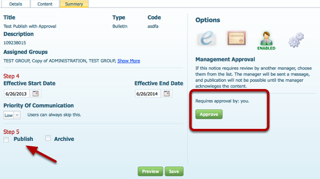Viewport: 320px width, 179px height.
Task: Open the Effective Start Date calendar picker
Action: (36, 94)
